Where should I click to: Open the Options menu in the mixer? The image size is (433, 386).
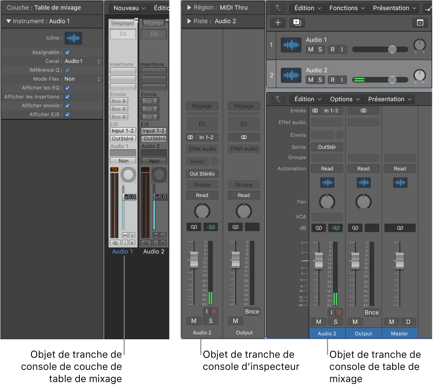click(x=344, y=99)
